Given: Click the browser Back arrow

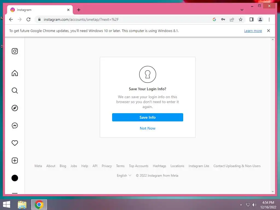Looking at the screenshot, I should pyautogui.click(x=11, y=19).
